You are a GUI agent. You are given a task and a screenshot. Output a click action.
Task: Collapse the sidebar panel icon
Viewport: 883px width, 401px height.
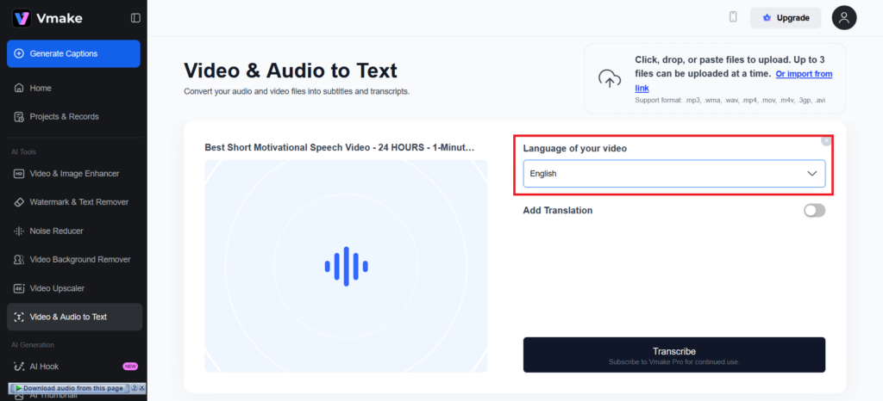(135, 18)
